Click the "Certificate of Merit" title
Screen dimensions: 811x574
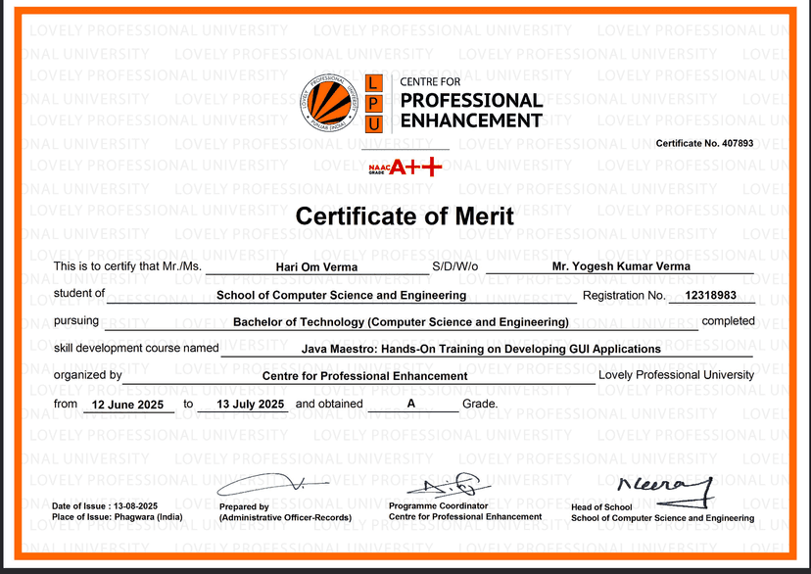coord(405,215)
